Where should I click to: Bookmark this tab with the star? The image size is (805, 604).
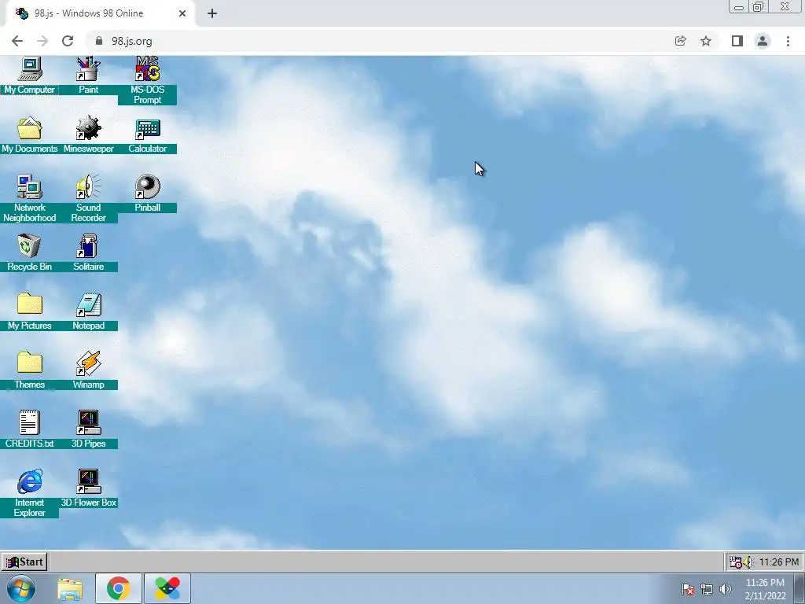(x=706, y=41)
